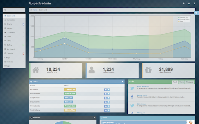Image resolution: width=199 pixels, height=124 pixels.
Task: Switch to the Users tab in Info panel
Action: (x=181, y=82)
